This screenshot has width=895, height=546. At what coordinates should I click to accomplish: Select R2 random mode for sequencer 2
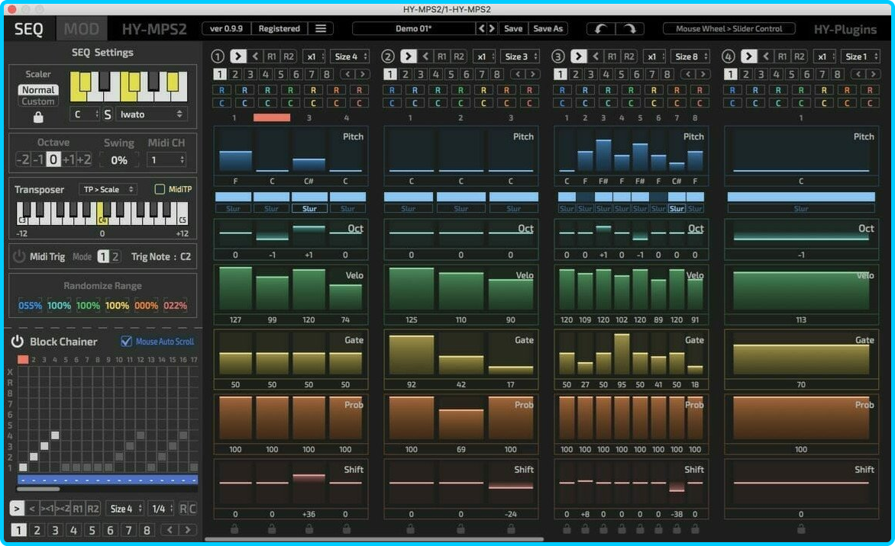pyautogui.click(x=459, y=56)
